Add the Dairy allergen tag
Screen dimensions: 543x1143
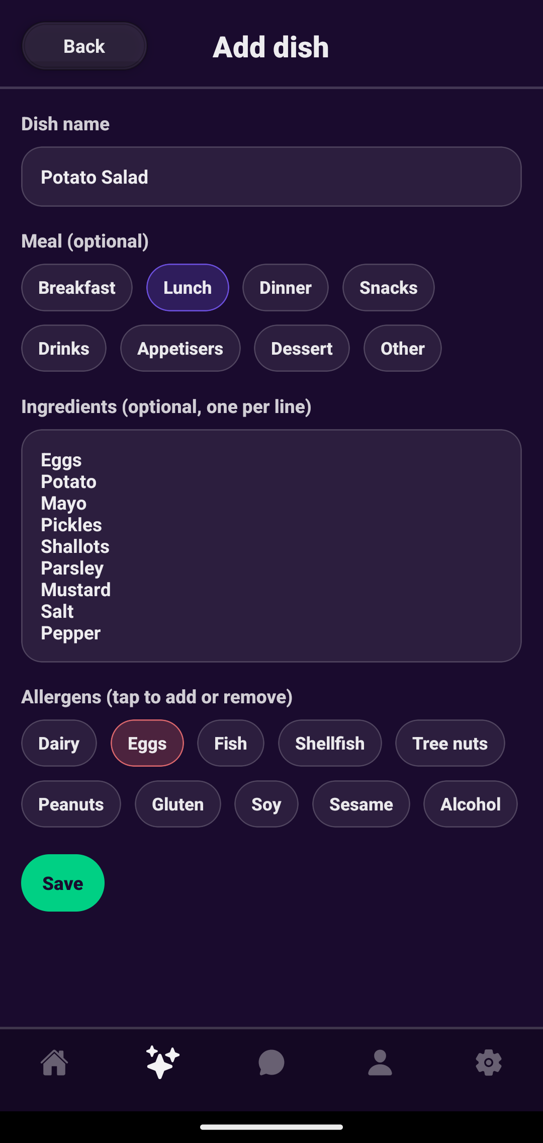pos(59,743)
